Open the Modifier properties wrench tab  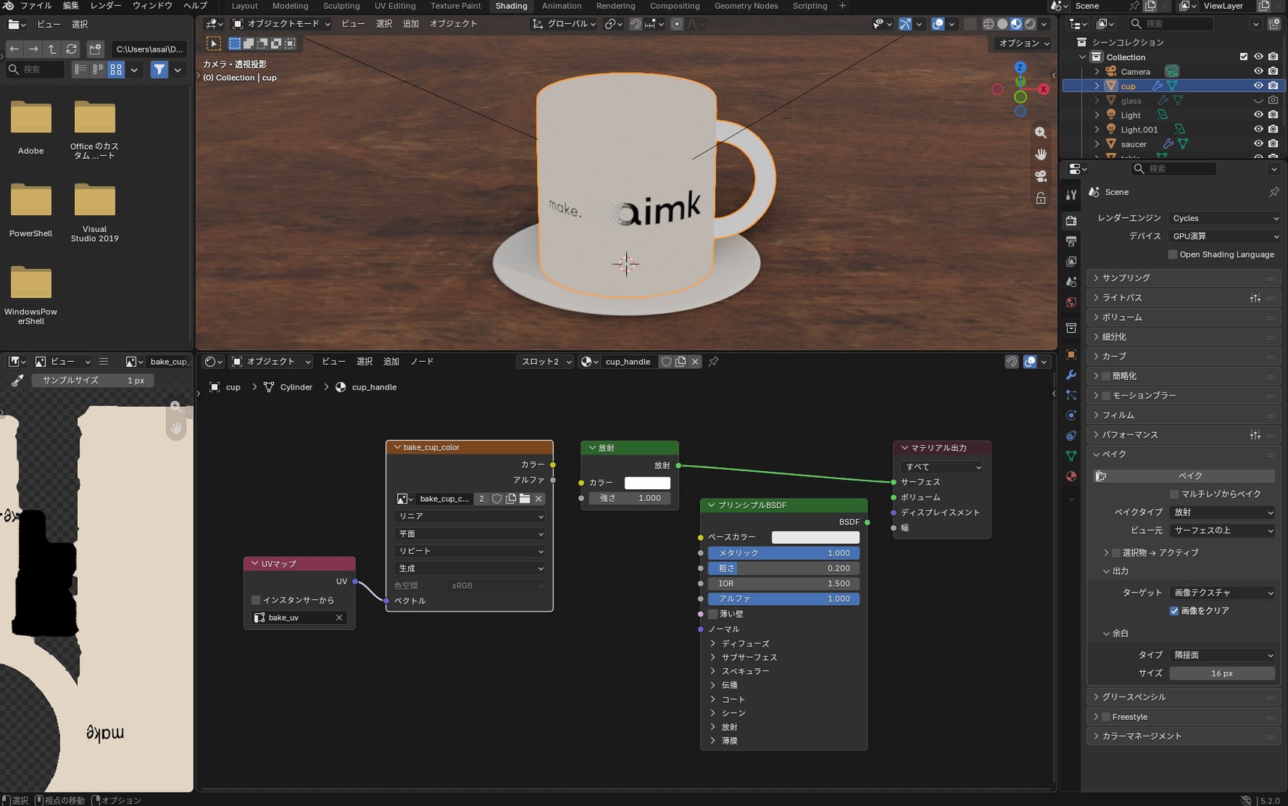1071,375
